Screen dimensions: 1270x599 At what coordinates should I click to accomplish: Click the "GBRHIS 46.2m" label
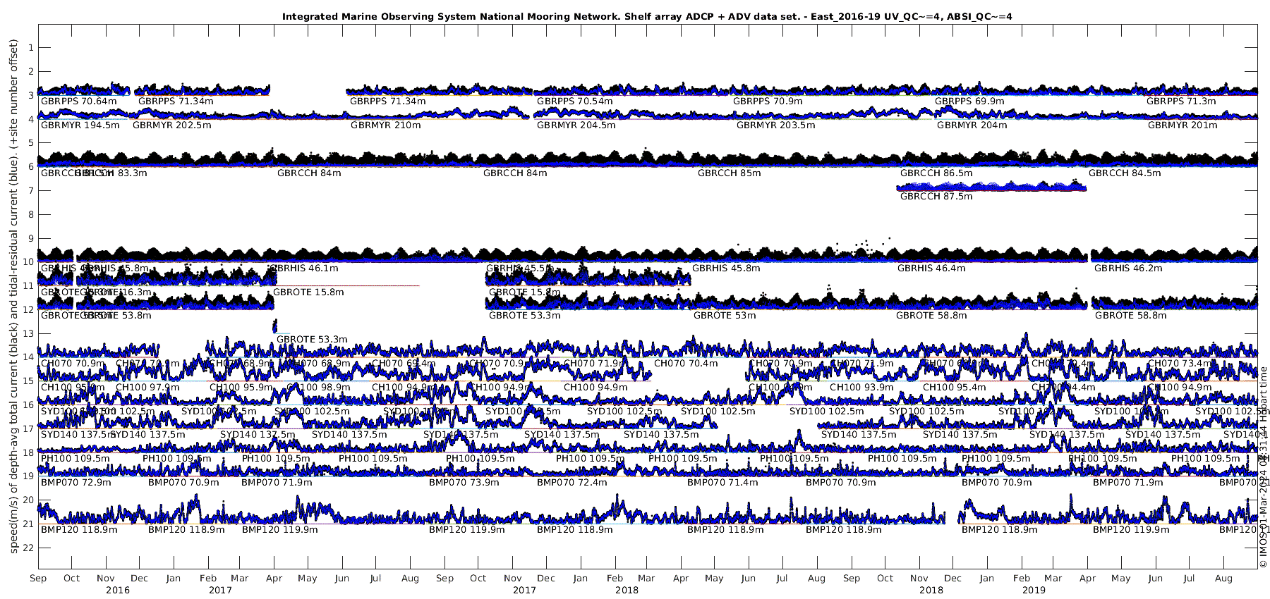click(x=1128, y=268)
